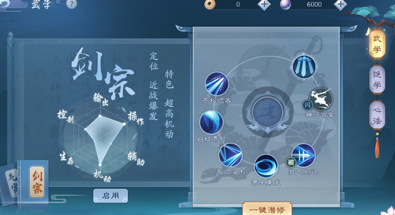Screen dimensions: 395x215
Task: Add copper coins with the plus button
Action: pyautogui.click(x=264, y=4)
